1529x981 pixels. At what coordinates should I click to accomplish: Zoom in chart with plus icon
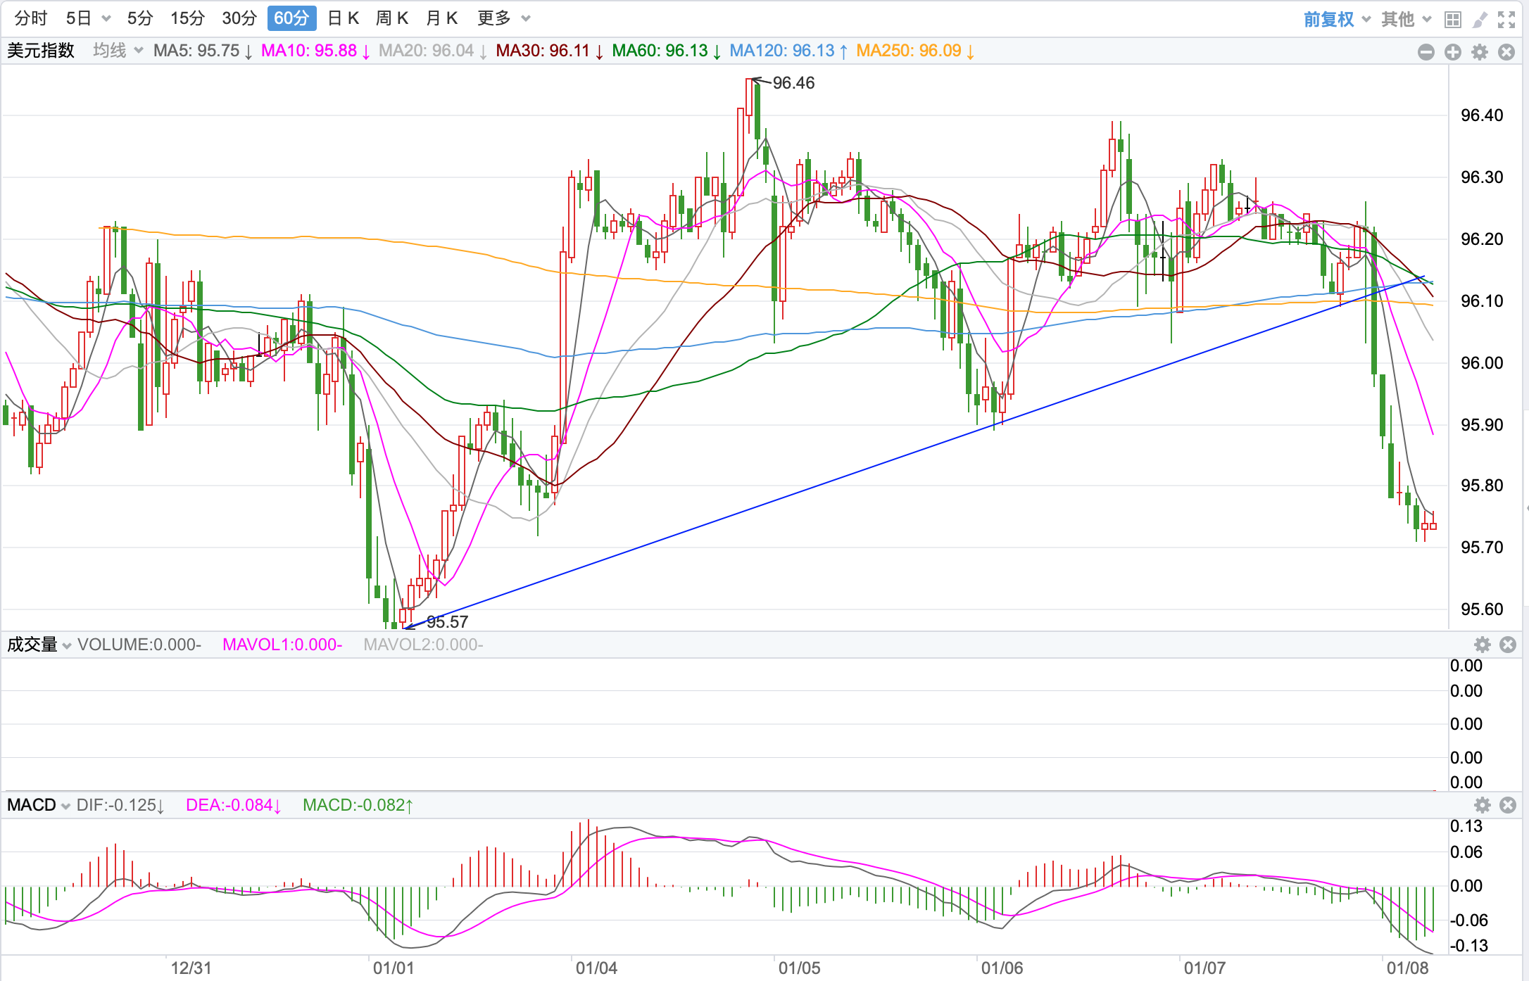[1453, 52]
